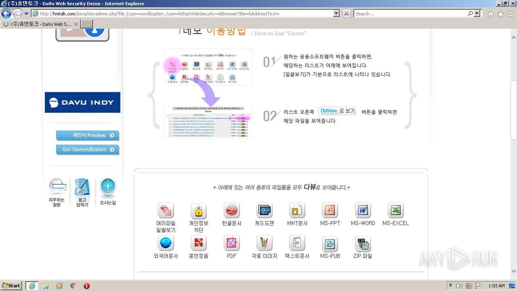
Task: Click the Windows Start button
Action: tap(11, 285)
